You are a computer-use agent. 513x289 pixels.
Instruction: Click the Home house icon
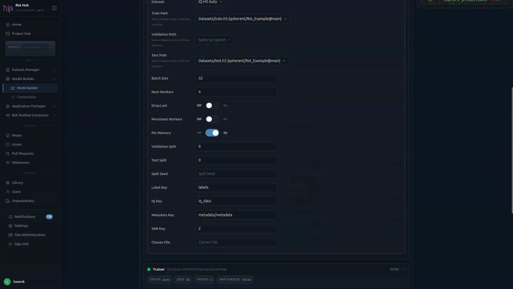click(8, 25)
